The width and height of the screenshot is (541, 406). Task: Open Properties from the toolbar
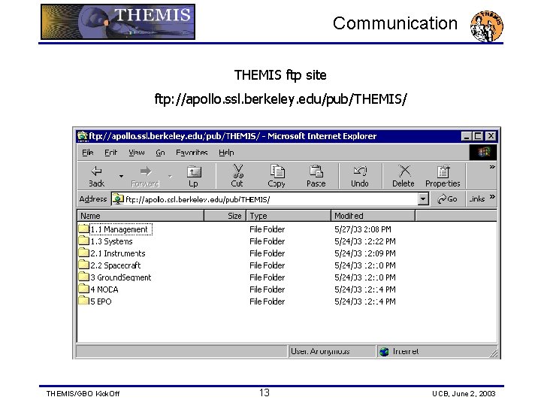[443, 176]
